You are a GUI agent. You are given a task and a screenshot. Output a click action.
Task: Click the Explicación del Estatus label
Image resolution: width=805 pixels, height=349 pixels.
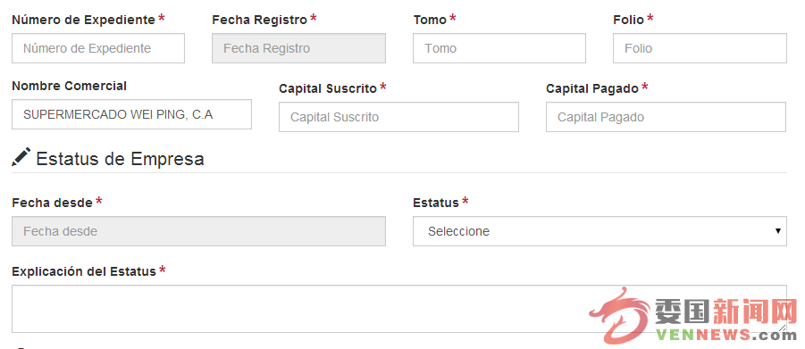click(x=84, y=271)
